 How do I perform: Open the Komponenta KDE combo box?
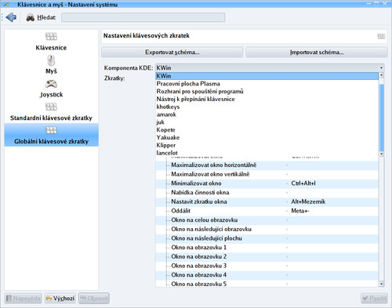tap(270, 67)
